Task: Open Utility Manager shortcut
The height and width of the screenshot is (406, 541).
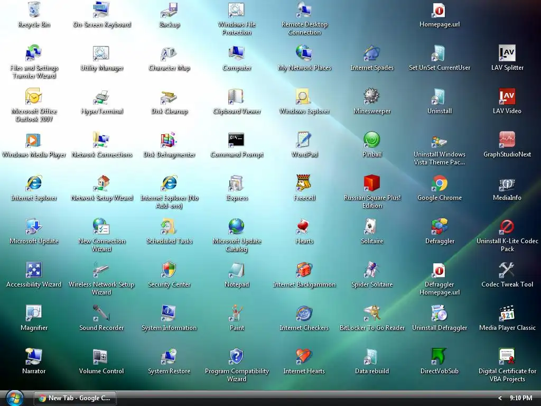Action: pyautogui.click(x=101, y=53)
